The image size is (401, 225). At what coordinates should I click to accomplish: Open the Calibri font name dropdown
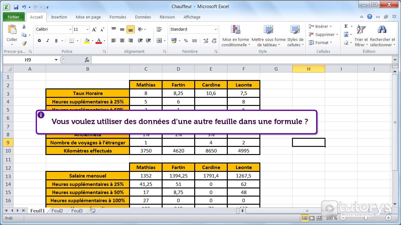coord(70,29)
